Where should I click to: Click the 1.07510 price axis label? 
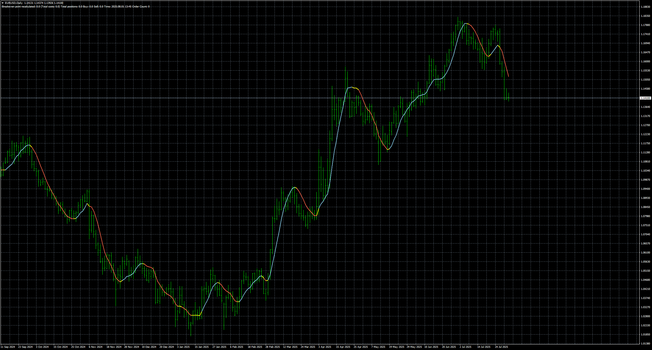click(645, 225)
